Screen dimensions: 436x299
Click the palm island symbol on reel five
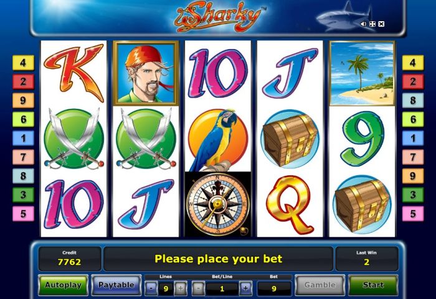(x=362, y=73)
